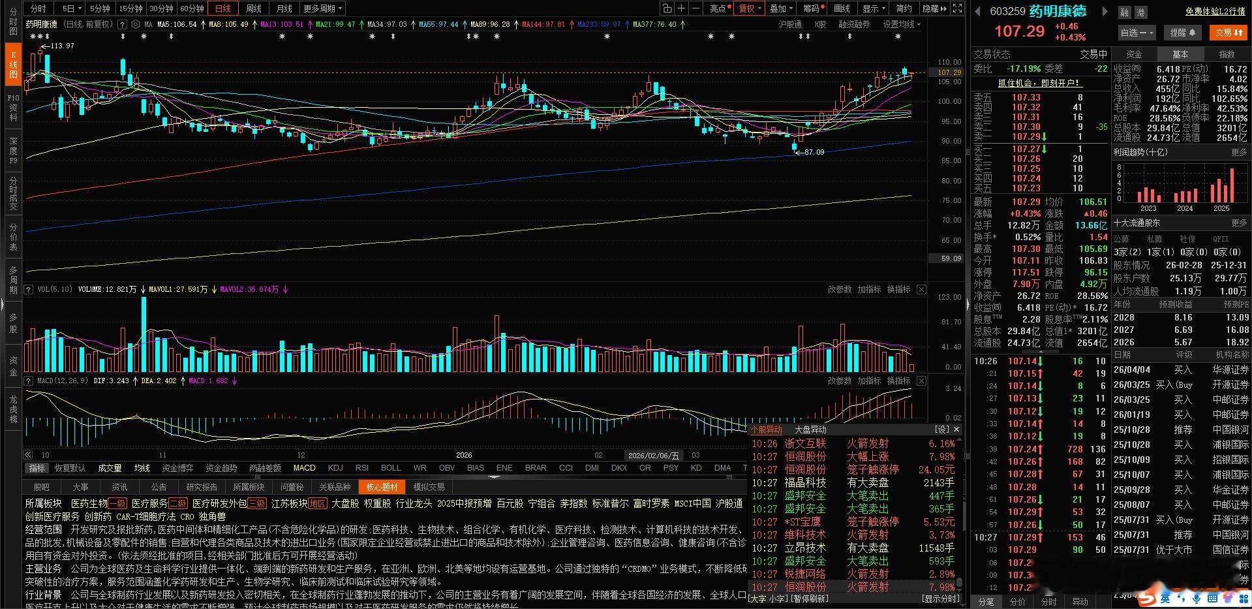Click the 融 margin badge icon
The width and height of the screenshot is (1252, 609).
pos(1124,12)
